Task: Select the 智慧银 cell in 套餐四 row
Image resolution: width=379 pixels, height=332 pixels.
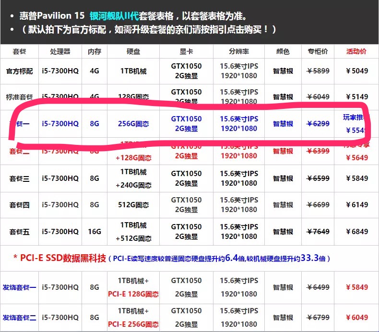Action: click(283, 205)
